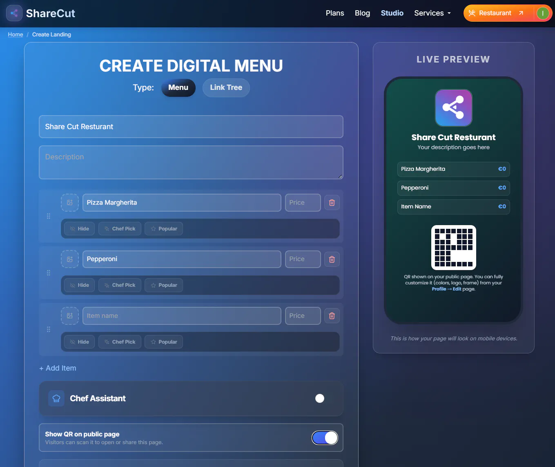Click the empty Item name input
This screenshot has height=467, width=555.
click(182, 316)
